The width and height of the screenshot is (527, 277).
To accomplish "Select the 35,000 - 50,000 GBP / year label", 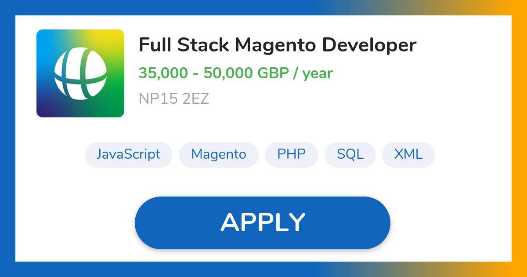I will point(235,73).
